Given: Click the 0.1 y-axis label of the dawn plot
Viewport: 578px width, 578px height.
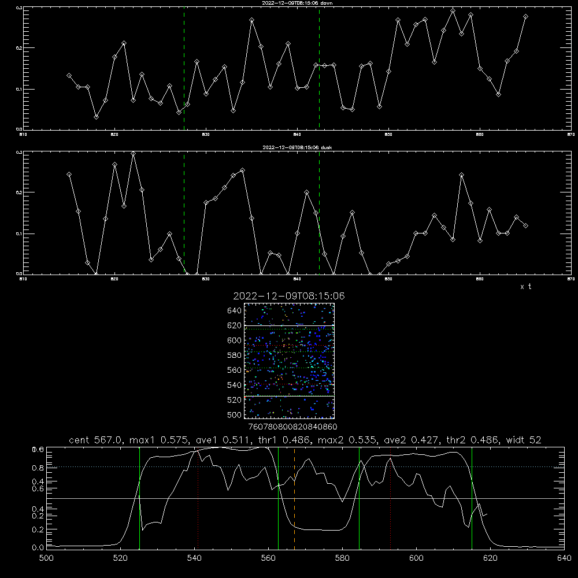Looking at the screenshot, I should (19, 89).
